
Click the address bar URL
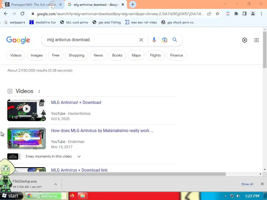120,14
